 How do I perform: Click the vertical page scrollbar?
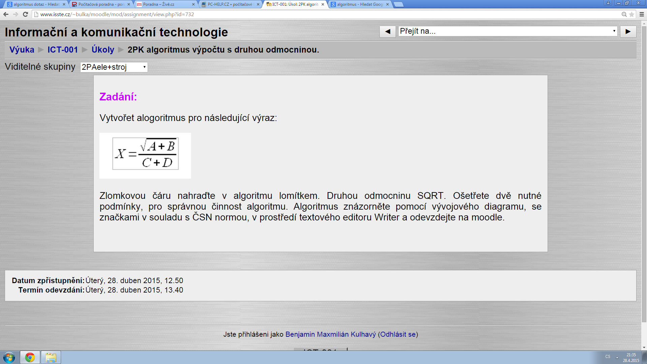click(x=644, y=169)
